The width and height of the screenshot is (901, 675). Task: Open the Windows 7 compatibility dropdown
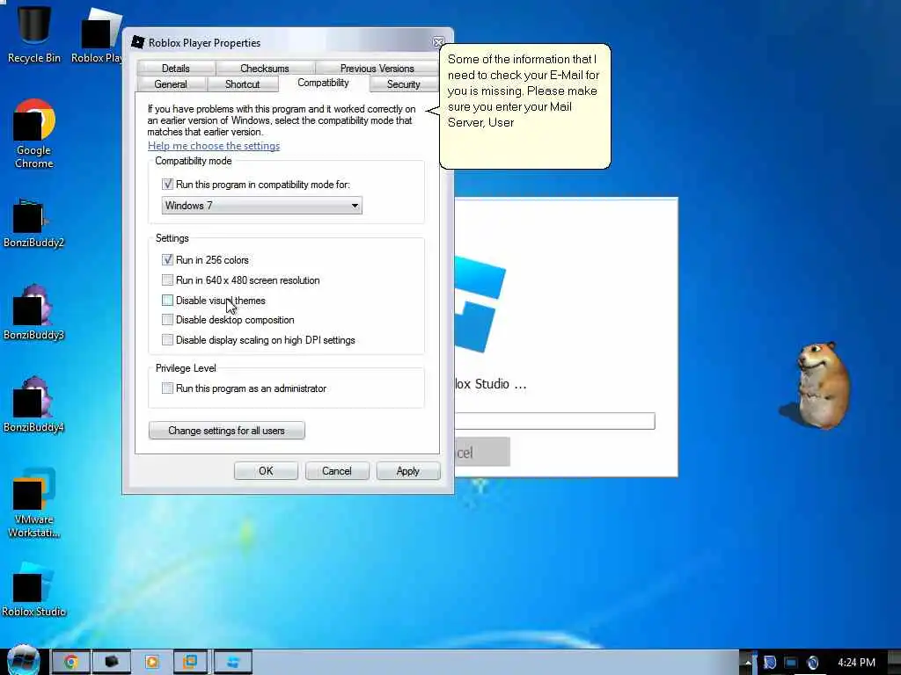(262, 206)
